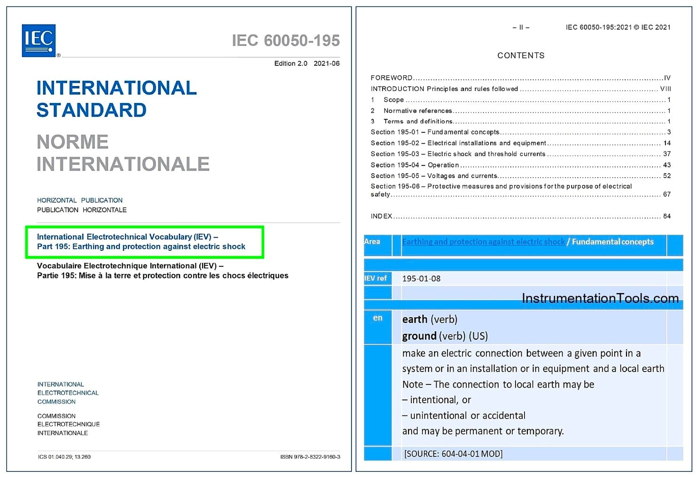Image resolution: width=697 pixels, height=477 pixels.
Task: Click the blue IEC logo
Action: coord(39,40)
